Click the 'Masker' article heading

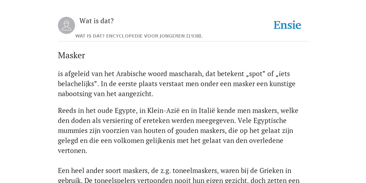(x=71, y=55)
